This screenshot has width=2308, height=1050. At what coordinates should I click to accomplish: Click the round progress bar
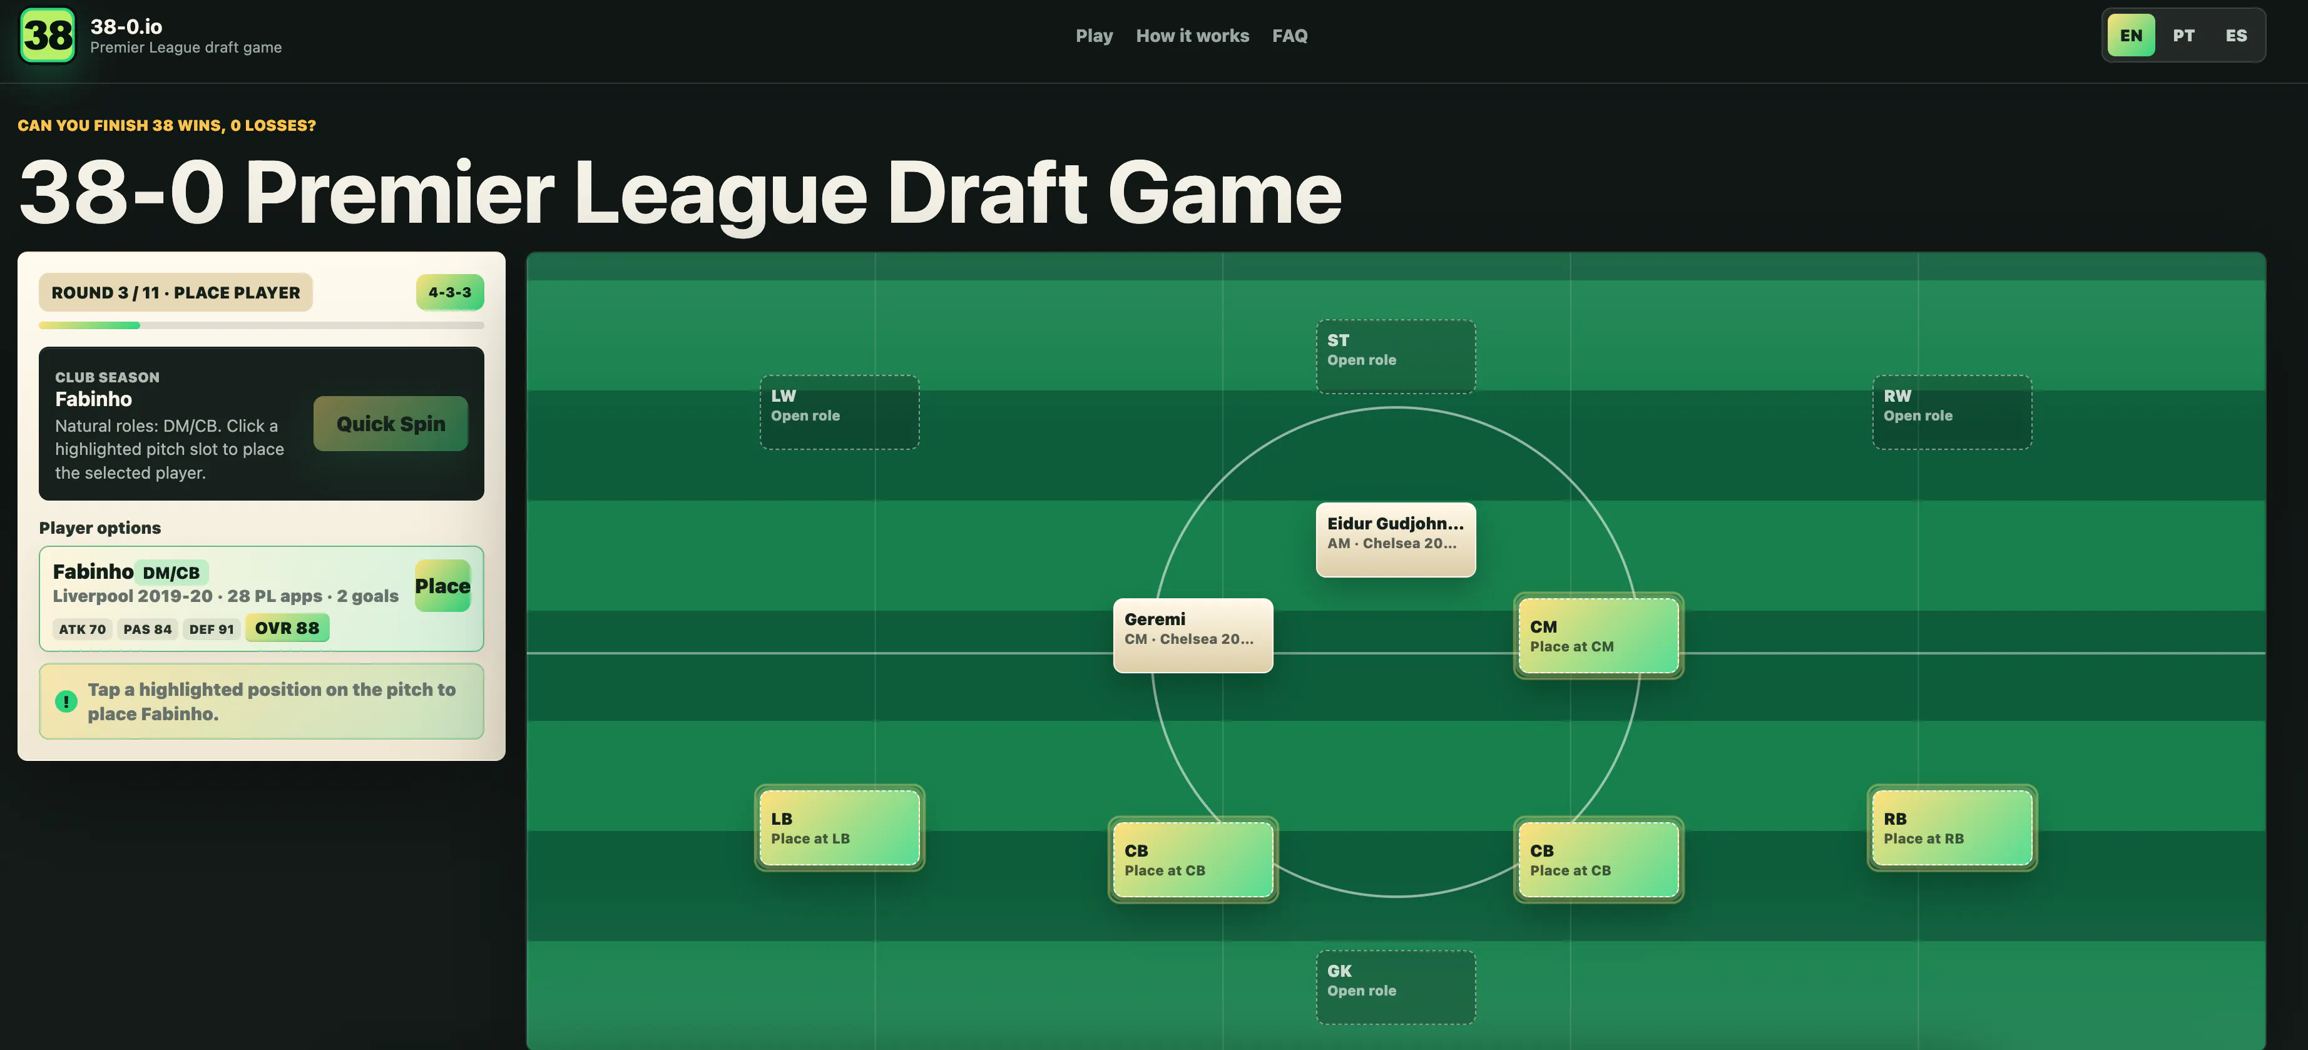[262, 325]
